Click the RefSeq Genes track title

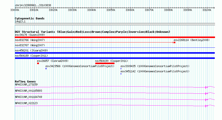click(x=25, y=81)
